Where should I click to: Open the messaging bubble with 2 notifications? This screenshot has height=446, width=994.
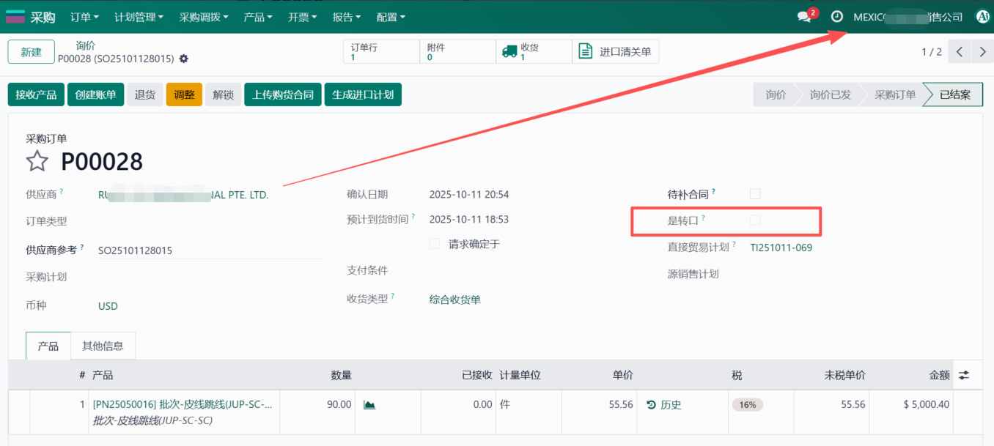click(x=804, y=16)
